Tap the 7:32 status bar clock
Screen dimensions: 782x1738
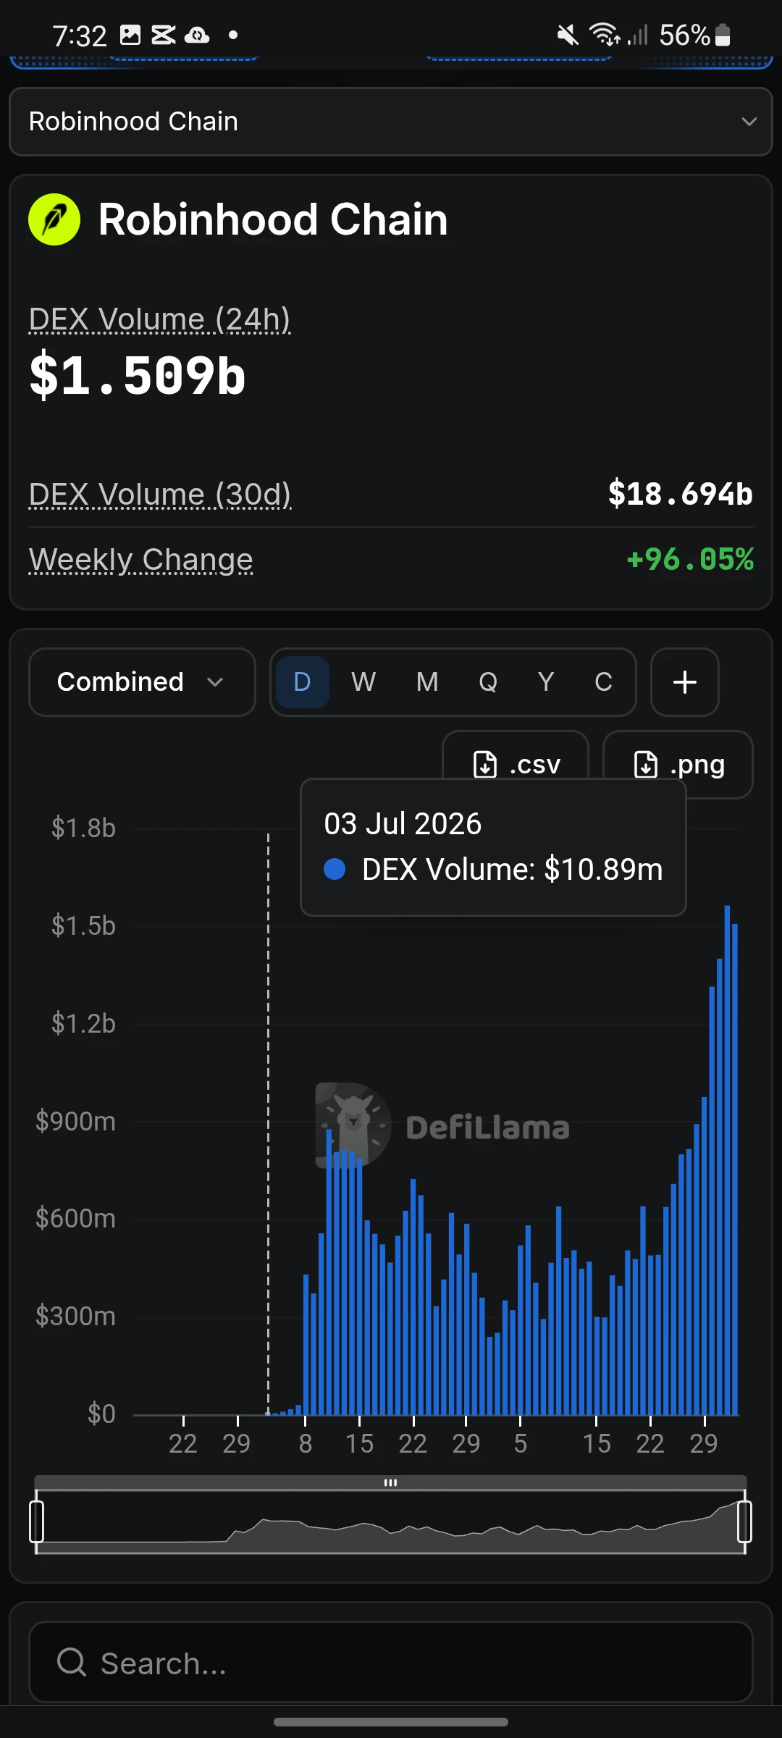coord(80,35)
